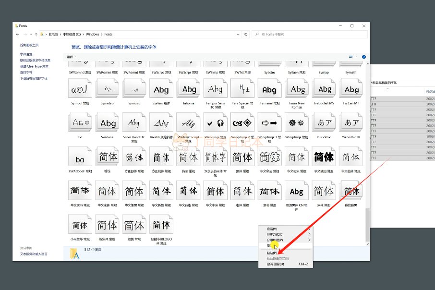Click the Webdings 常规 font icon

click(215, 123)
